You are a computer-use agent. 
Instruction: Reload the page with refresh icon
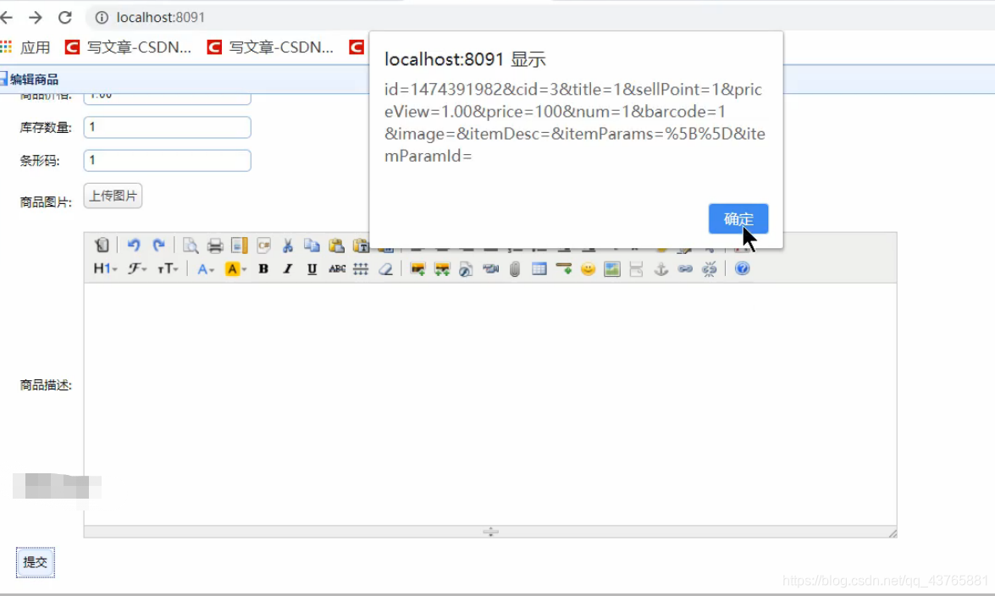point(64,17)
